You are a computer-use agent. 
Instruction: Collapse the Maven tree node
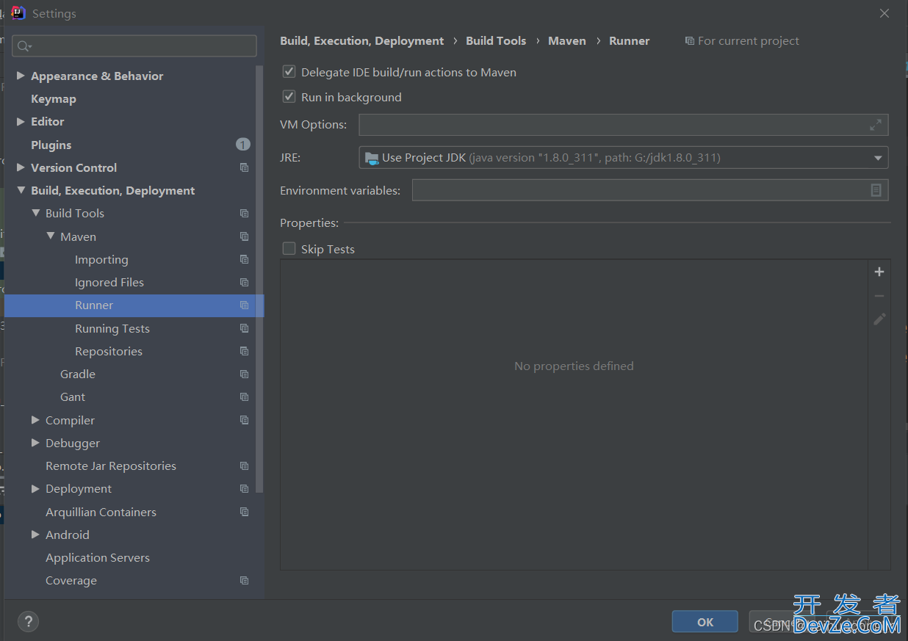point(51,236)
